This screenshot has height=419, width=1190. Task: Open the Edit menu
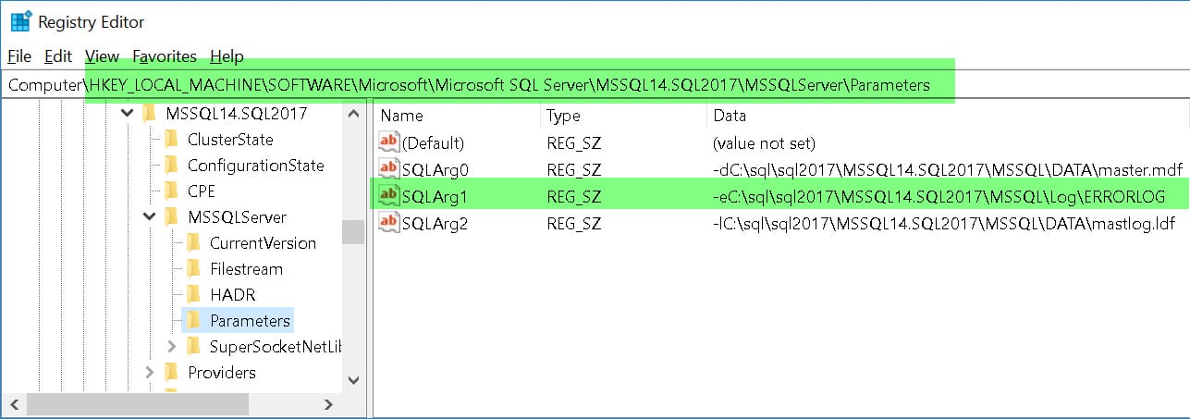[x=58, y=56]
